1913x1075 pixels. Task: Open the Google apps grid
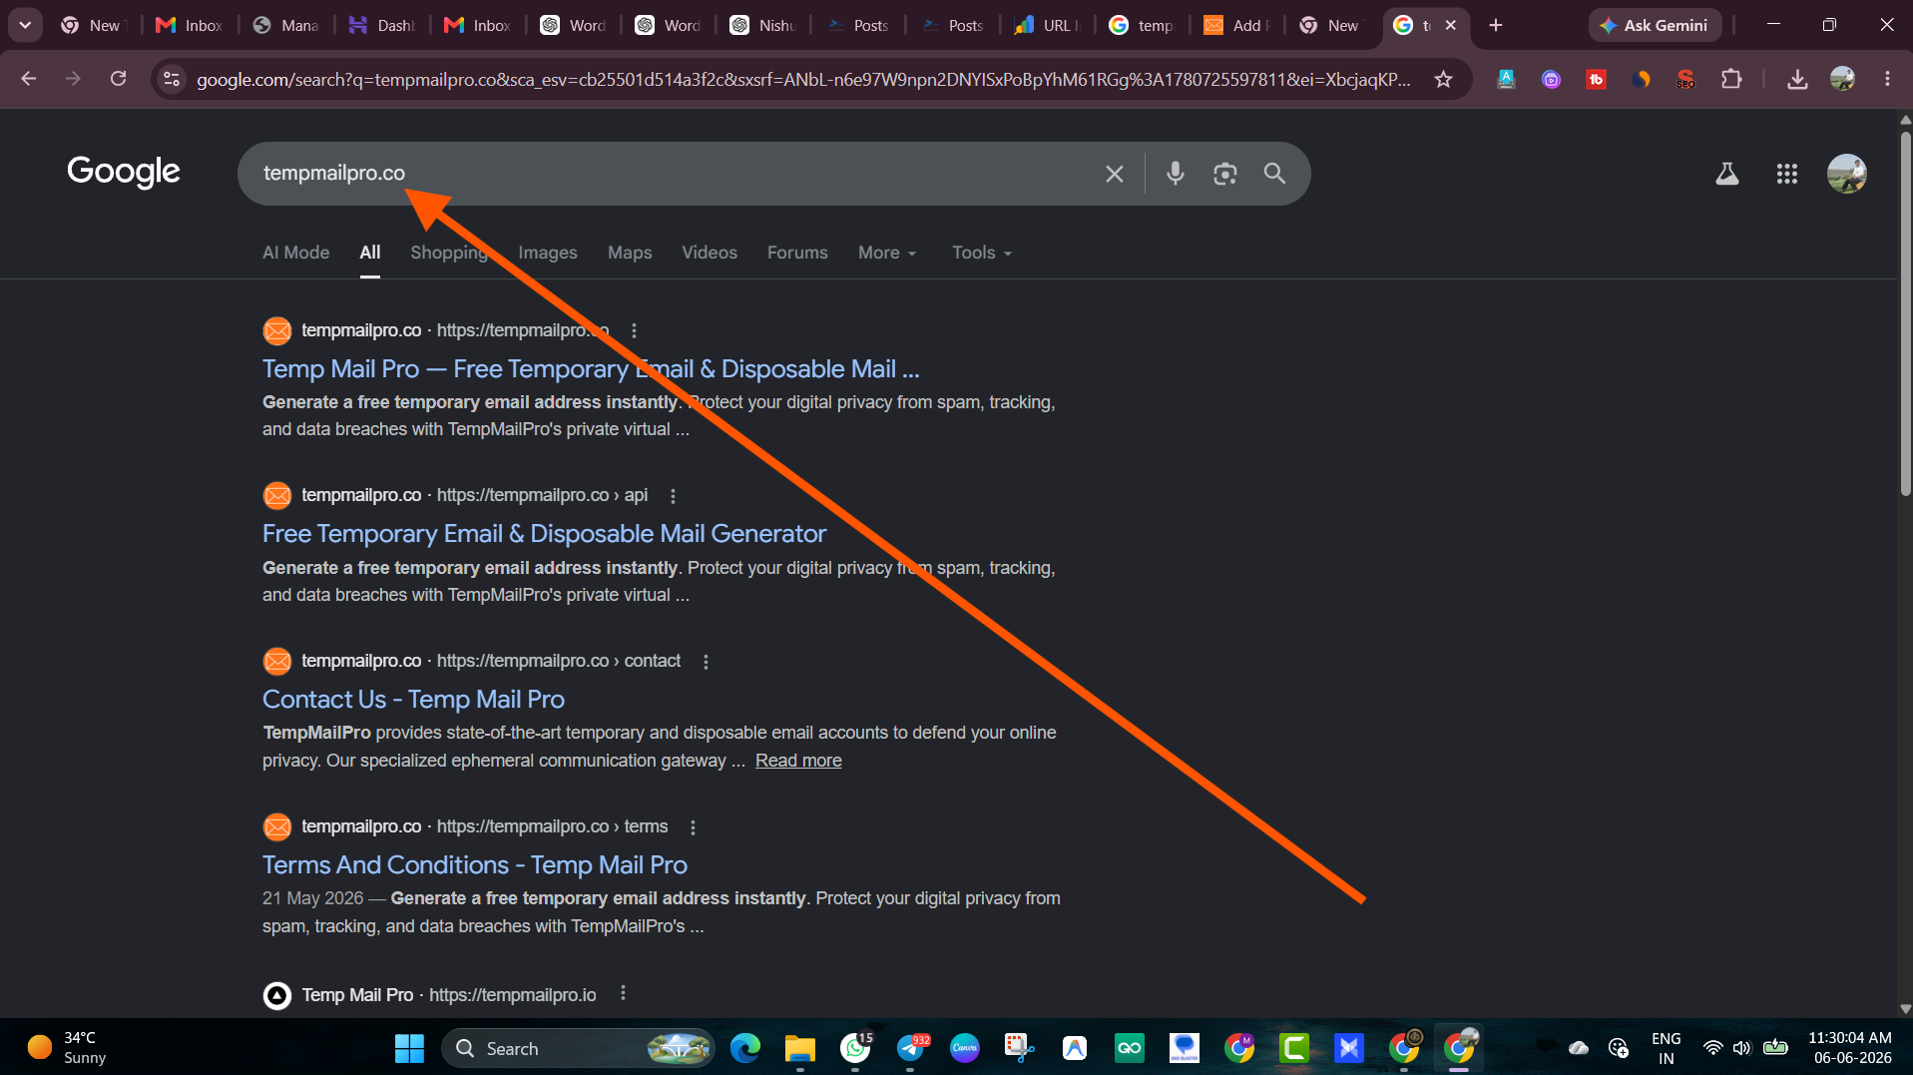tap(1787, 174)
